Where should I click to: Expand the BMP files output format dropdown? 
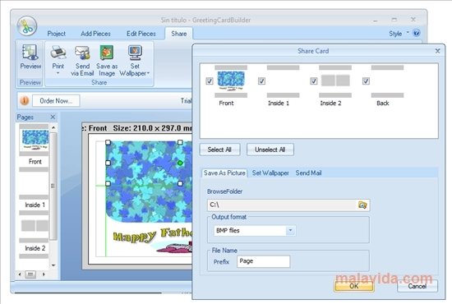pyautogui.click(x=291, y=230)
